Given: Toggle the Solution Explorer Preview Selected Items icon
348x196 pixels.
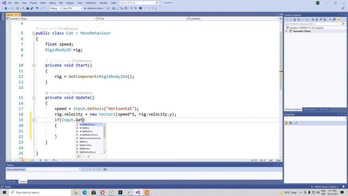Looking at the screenshot, I should (x=338, y=20).
